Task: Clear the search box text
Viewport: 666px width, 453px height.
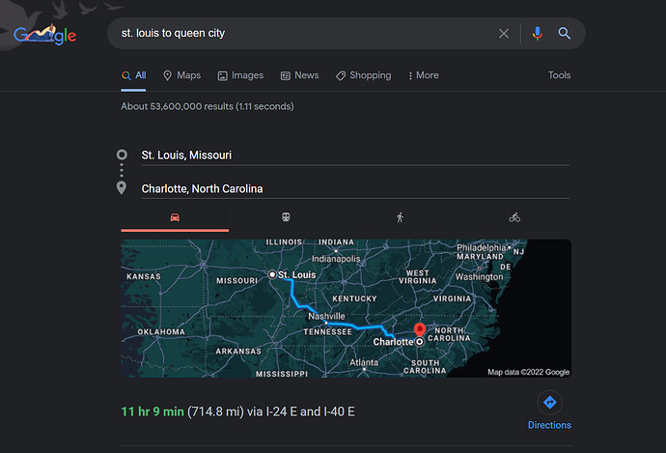Action: pyautogui.click(x=503, y=34)
